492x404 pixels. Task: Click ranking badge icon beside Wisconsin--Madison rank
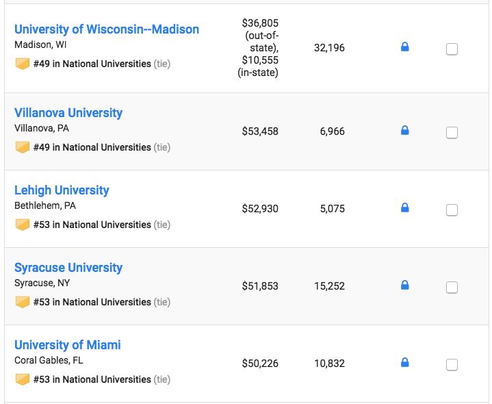pyautogui.click(x=23, y=64)
